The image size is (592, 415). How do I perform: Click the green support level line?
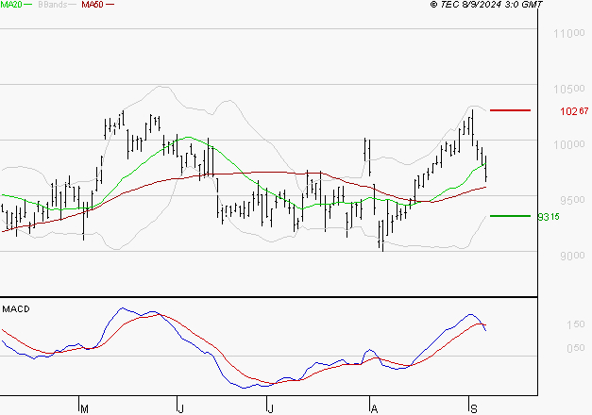click(x=510, y=216)
